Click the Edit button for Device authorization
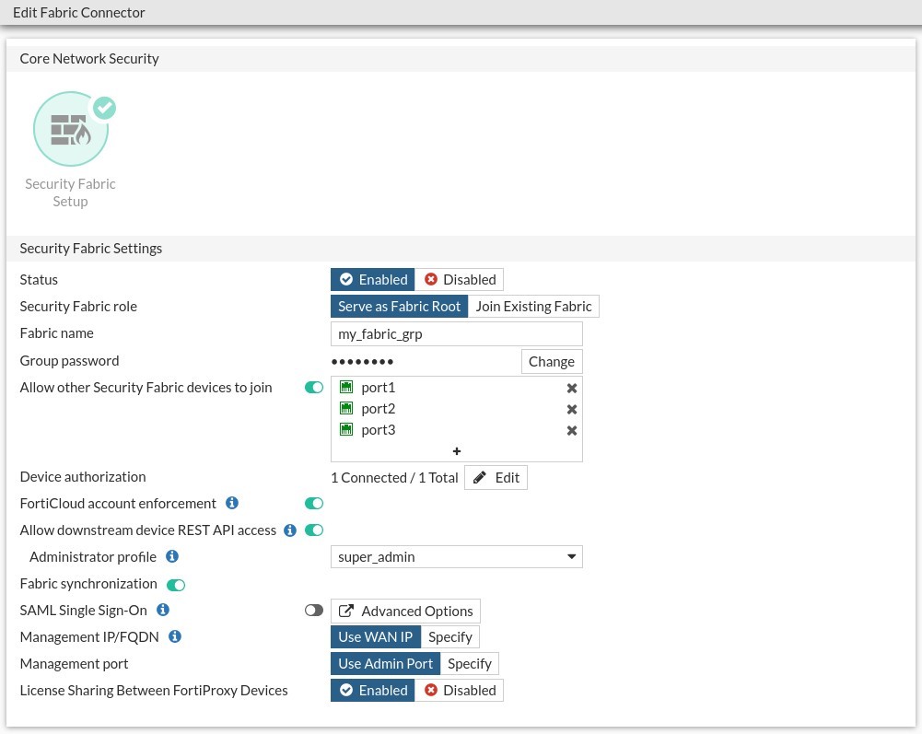Image resolution: width=922 pixels, height=734 pixels. point(496,477)
